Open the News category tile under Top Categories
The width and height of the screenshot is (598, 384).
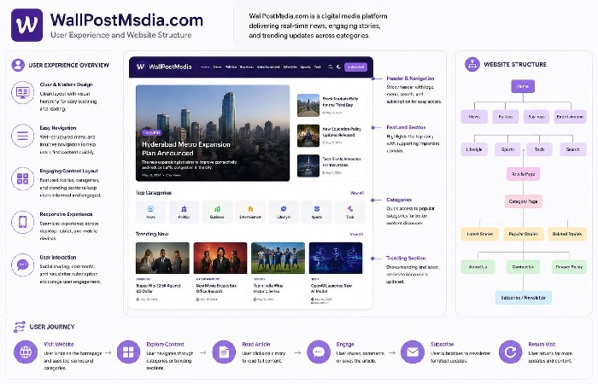click(150, 212)
